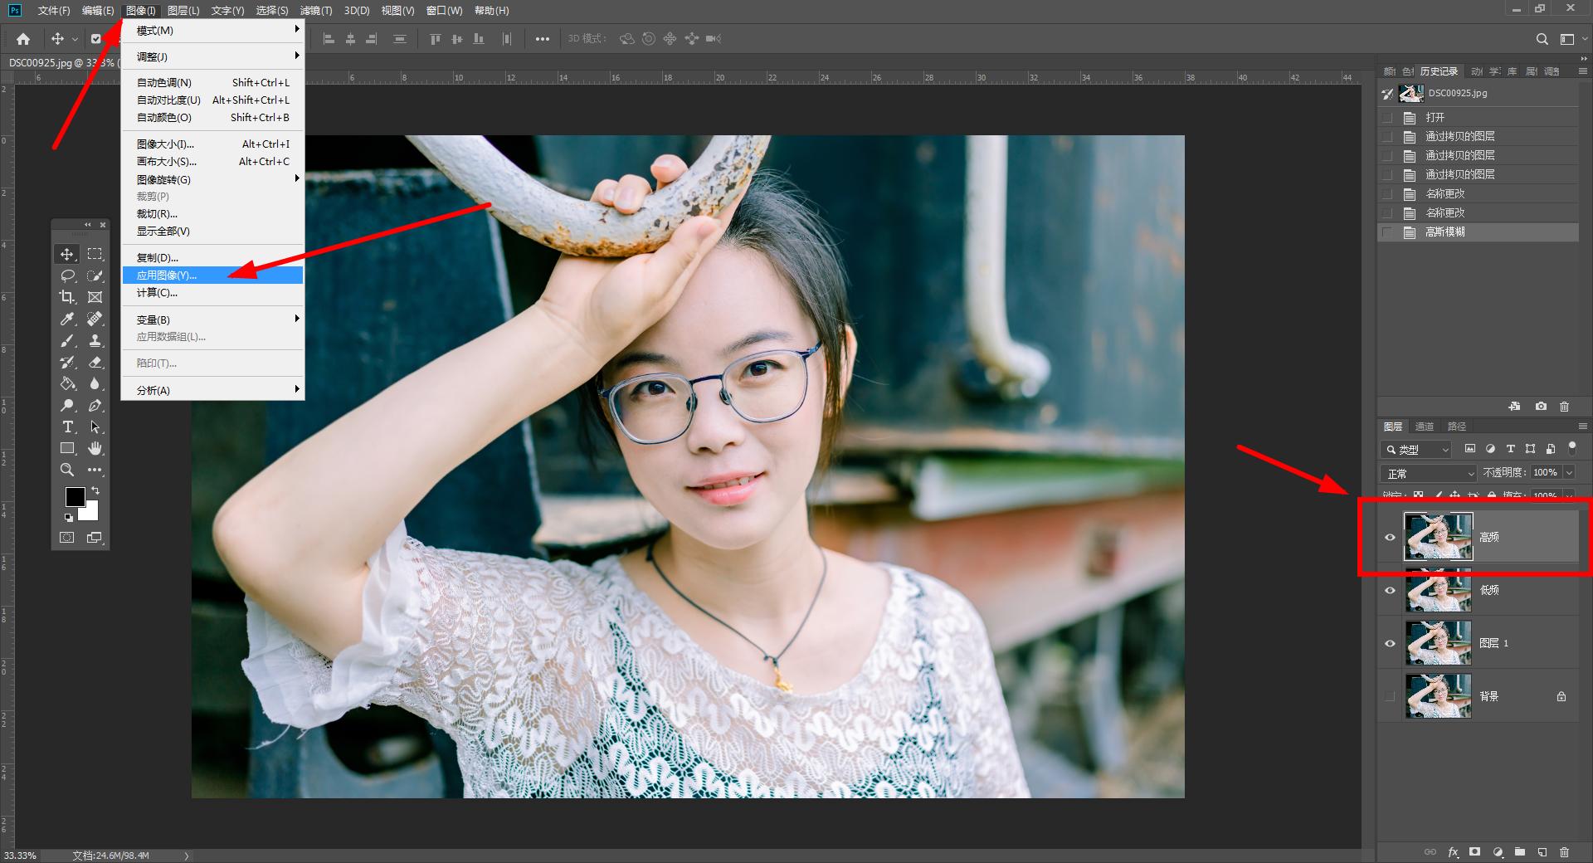Select the Brush tool
This screenshot has height=863, width=1593.
coord(67,340)
